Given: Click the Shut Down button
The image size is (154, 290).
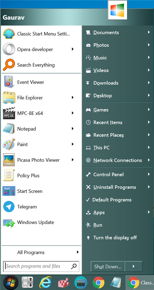Looking at the screenshot, I should (108, 266).
